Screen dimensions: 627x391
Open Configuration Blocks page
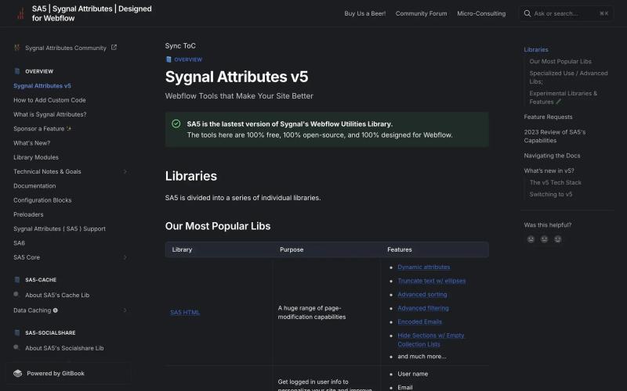click(42, 200)
